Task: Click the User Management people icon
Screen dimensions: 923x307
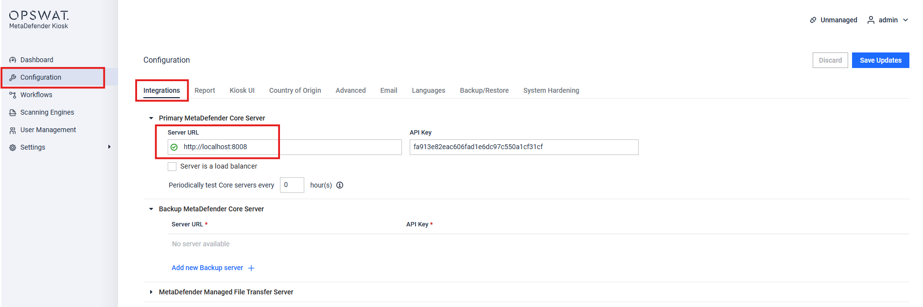Action: pyautogui.click(x=13, y=130)
